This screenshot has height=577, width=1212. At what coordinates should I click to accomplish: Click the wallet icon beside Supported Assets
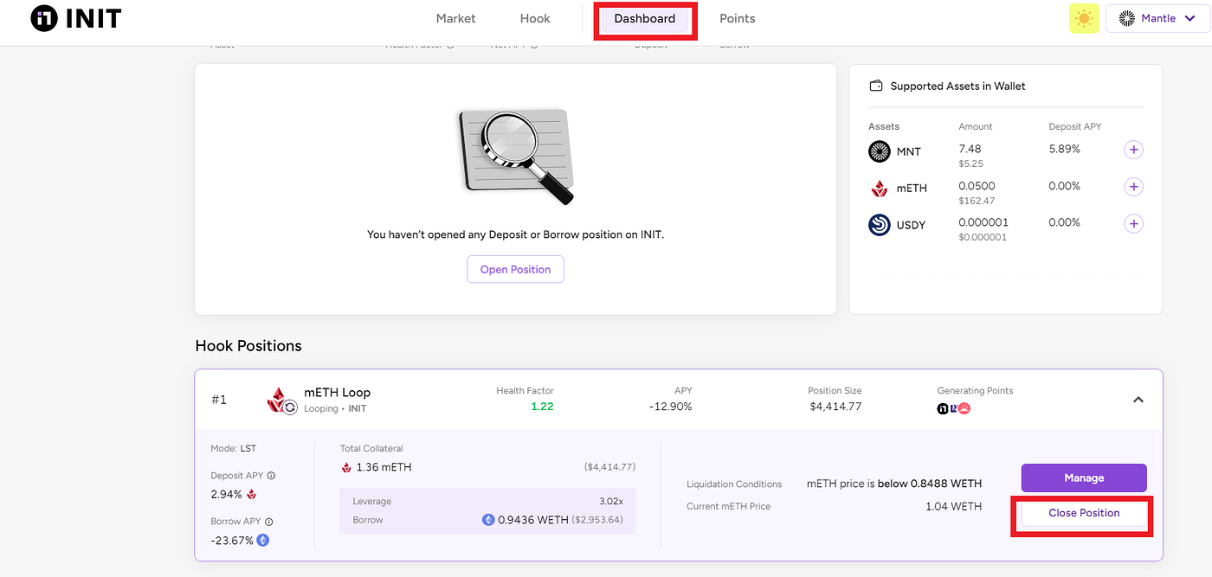tap(875, 86)
